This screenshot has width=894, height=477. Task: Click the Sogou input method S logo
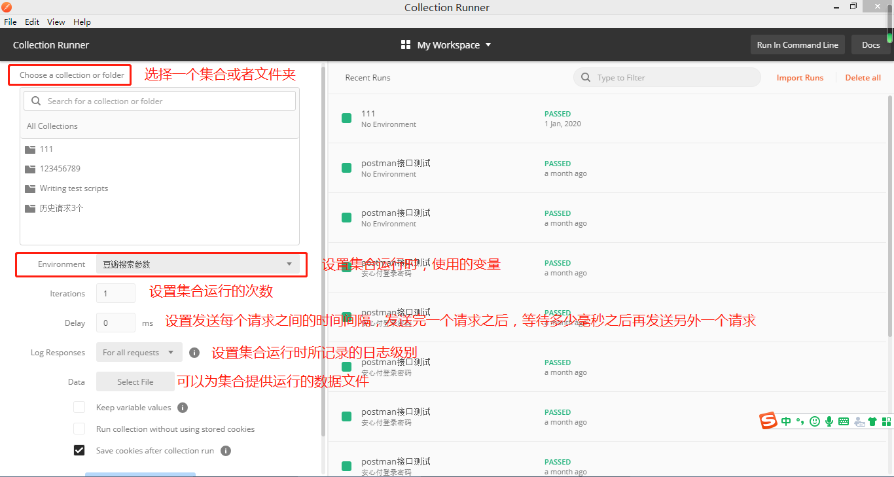pyautogui.click(x=768, y=421)
